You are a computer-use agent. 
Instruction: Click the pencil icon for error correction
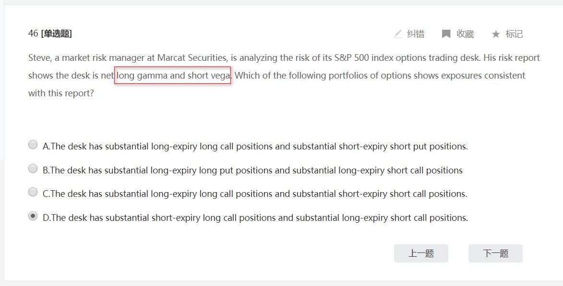click(397, 34)
